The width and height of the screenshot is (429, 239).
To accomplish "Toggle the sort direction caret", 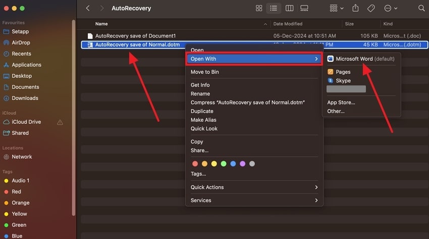I will (x=265, y=24).
